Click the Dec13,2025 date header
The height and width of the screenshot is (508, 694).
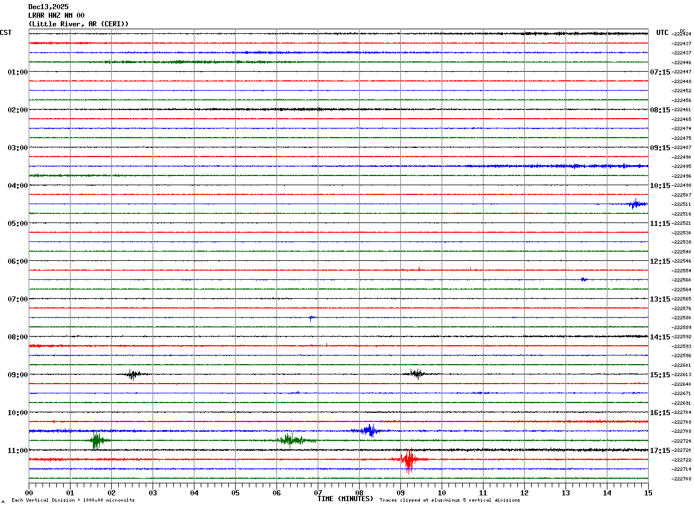(x=48, y=7)
